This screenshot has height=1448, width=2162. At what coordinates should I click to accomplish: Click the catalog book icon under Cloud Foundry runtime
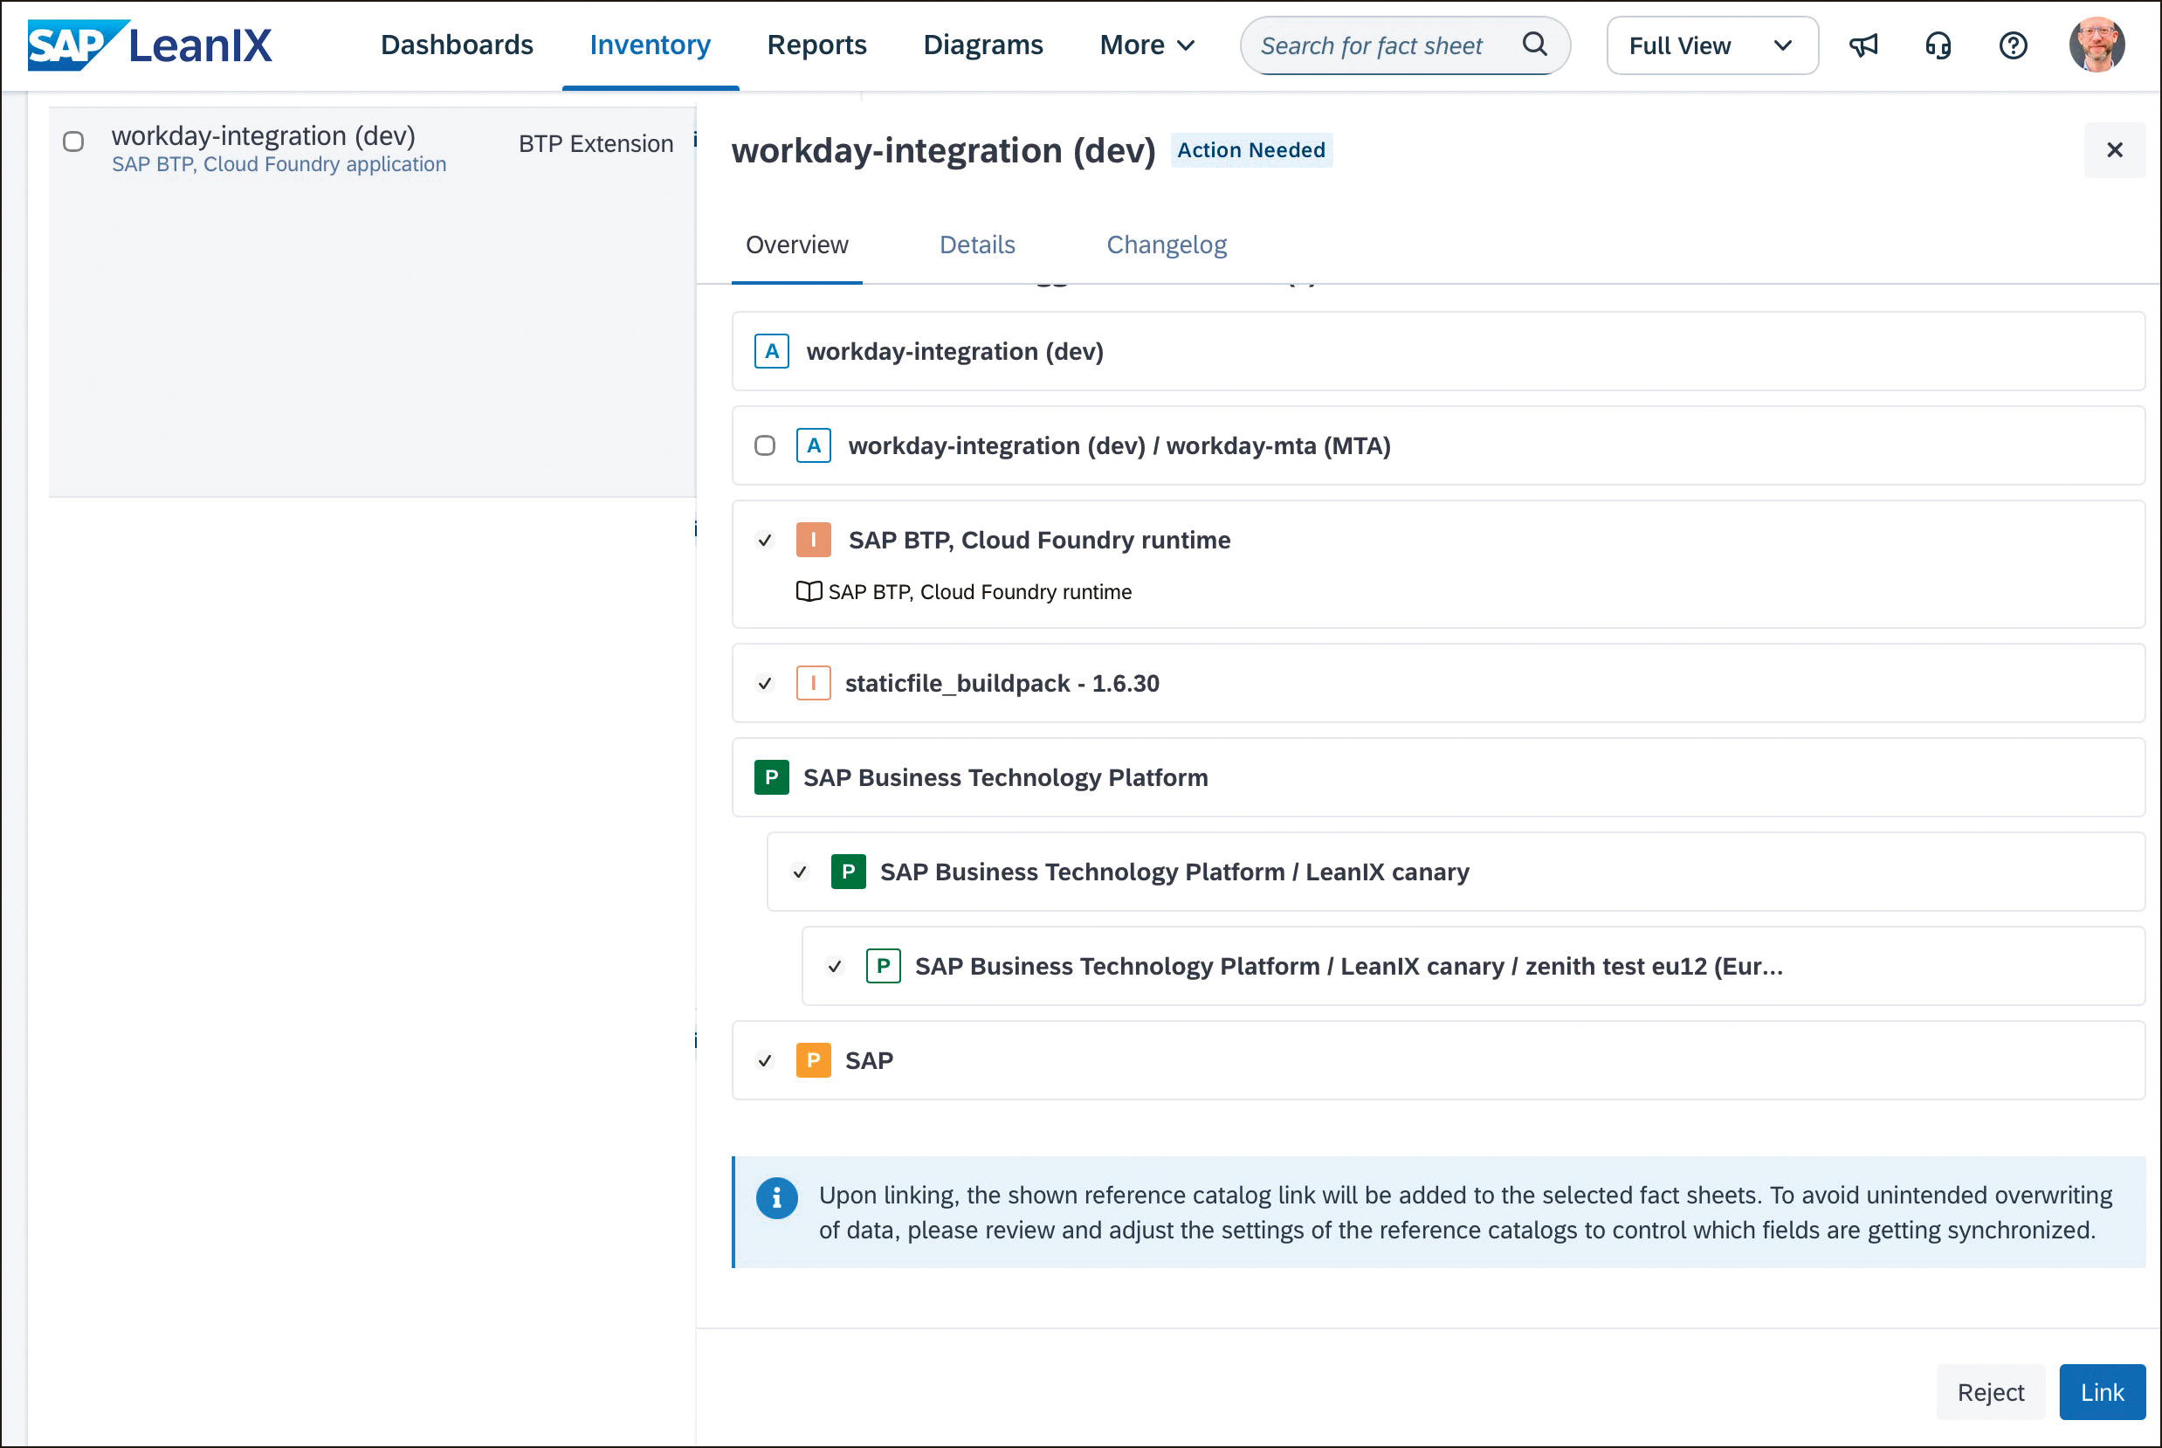809,591
